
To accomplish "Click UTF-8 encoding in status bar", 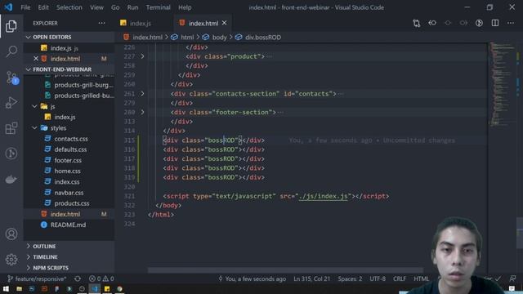I will click(378, 278).
